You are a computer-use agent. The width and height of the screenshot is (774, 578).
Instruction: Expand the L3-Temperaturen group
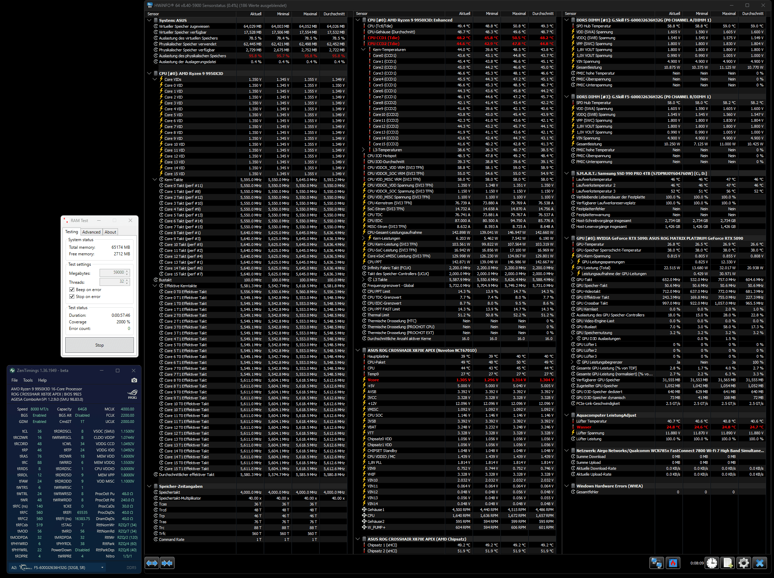[x=363, y=150]
